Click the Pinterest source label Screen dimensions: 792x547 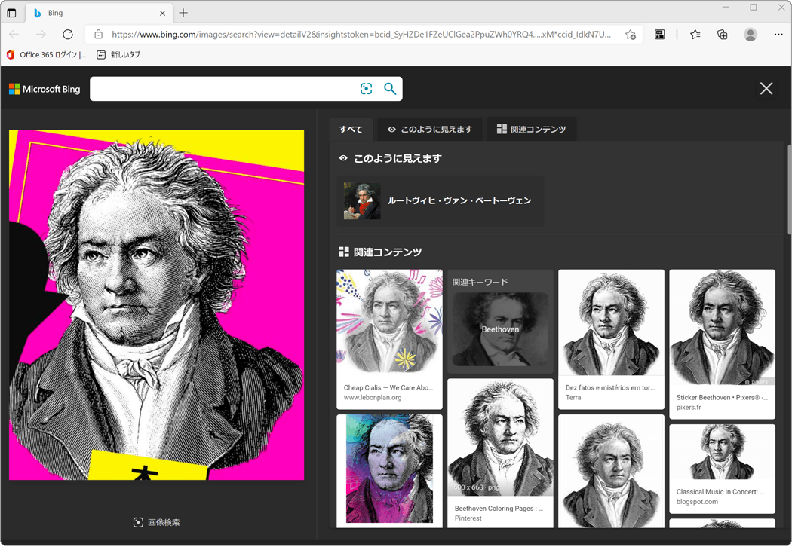pos(468,518)
